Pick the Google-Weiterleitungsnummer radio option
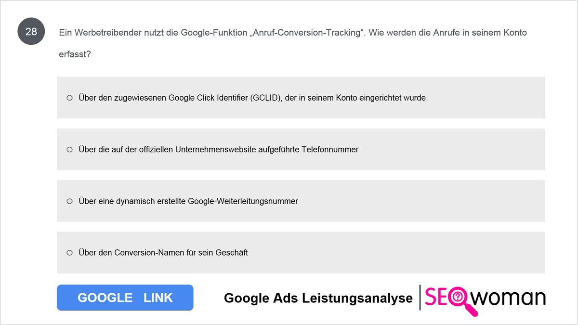 click(x=69, y=201)
